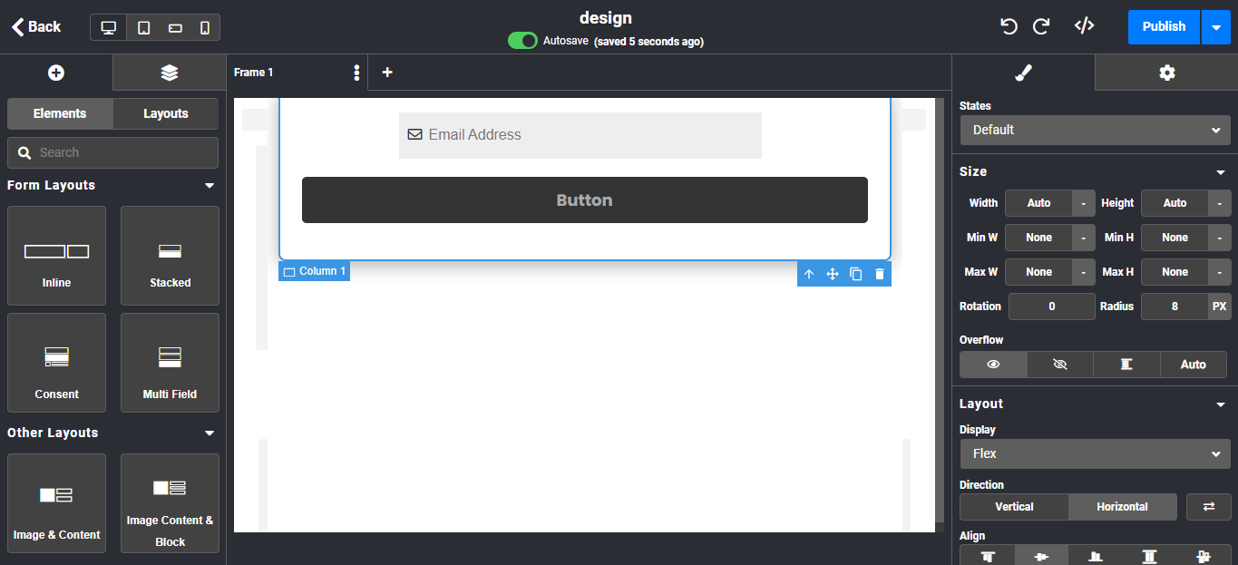Switch to tablet device preview
Viewport: 1238px width, 565px height.
coord(143,27)
